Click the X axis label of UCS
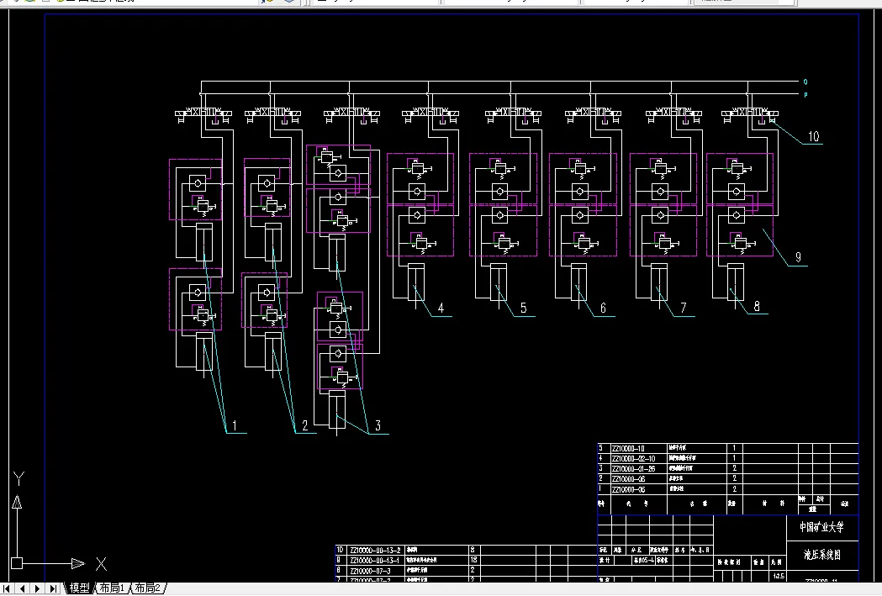 pos(101,564)
